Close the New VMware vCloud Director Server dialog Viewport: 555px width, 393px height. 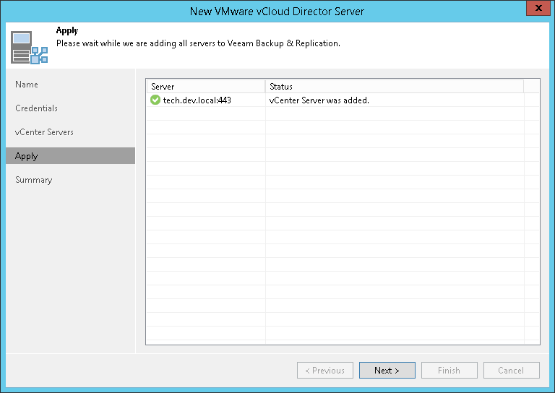[538, 8]
